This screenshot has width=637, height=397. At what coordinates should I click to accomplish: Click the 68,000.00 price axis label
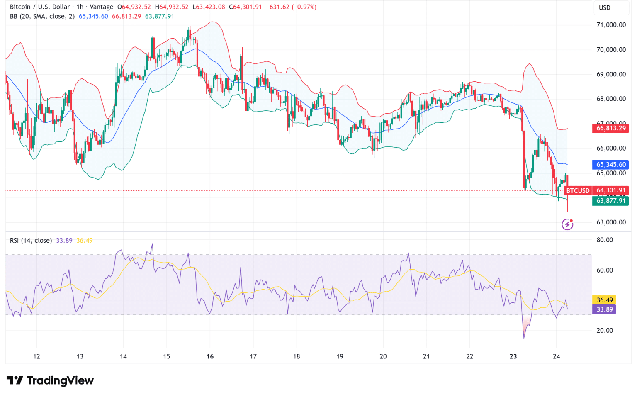coord(611,99)
